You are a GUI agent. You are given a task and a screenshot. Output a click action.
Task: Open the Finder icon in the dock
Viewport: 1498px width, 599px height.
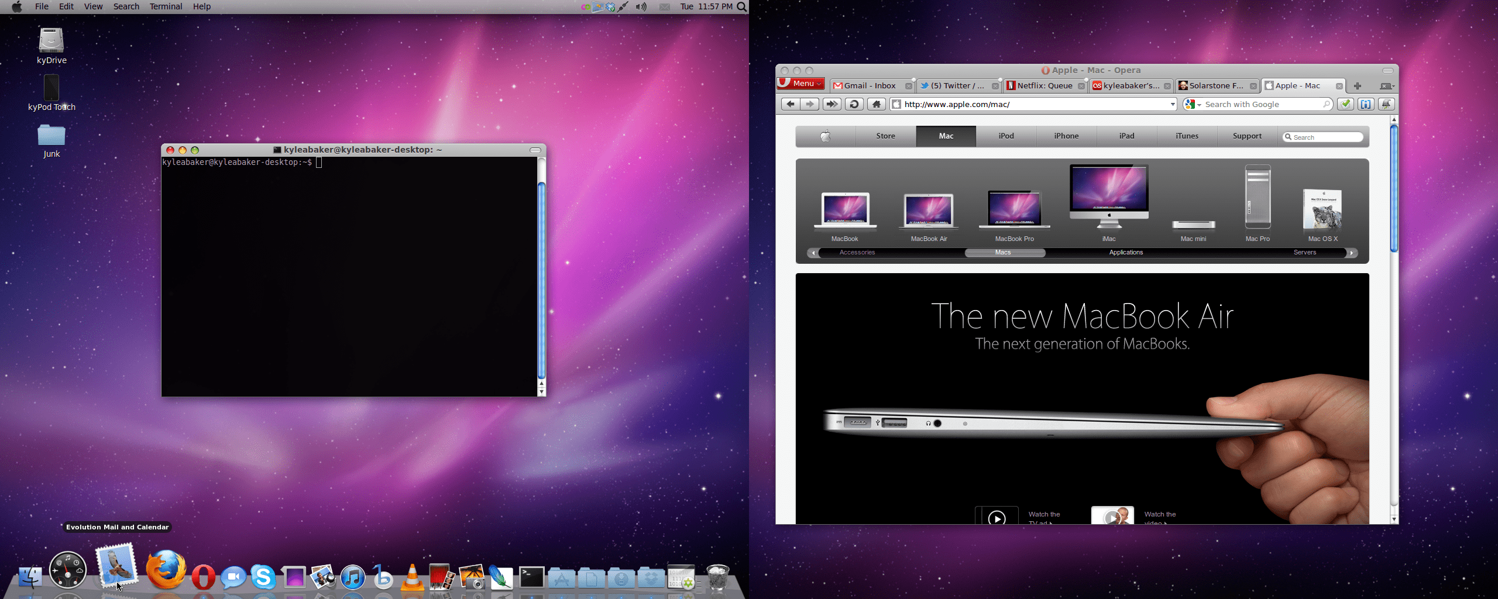pos(30,577)
